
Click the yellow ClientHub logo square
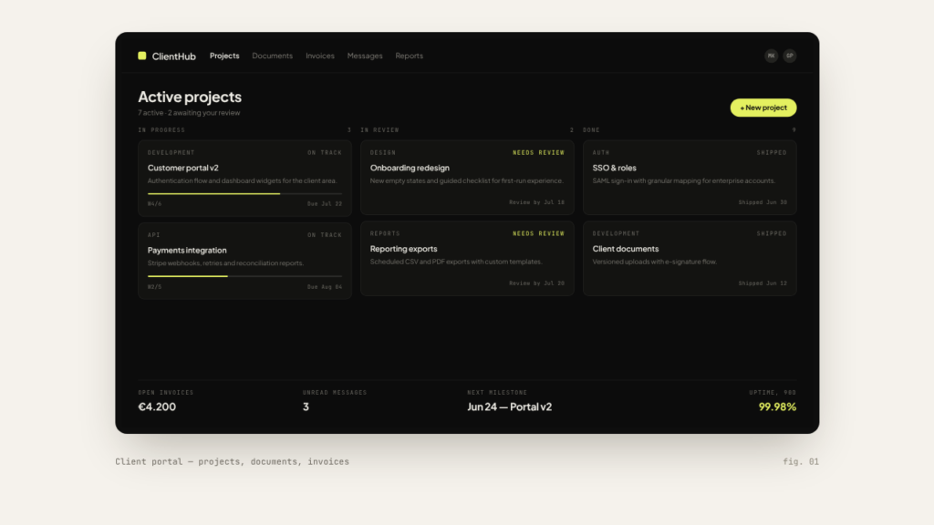[141, 56]
